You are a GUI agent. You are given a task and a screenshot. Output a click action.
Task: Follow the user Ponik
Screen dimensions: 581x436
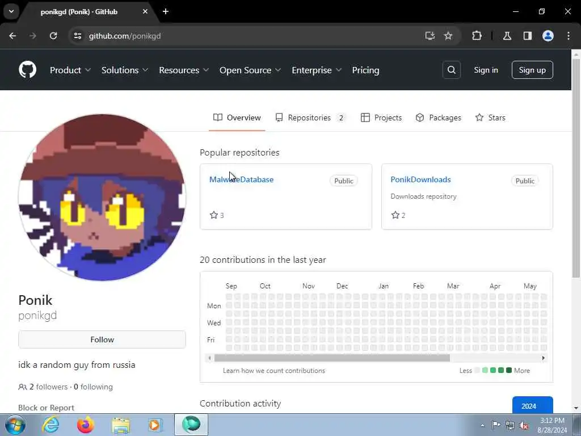coord(102,339)
